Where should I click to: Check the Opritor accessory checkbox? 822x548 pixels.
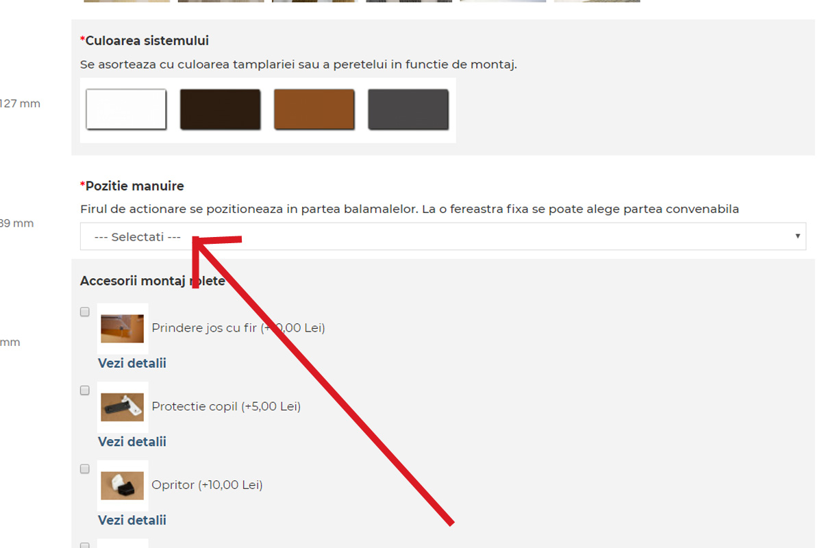[85, 469]
